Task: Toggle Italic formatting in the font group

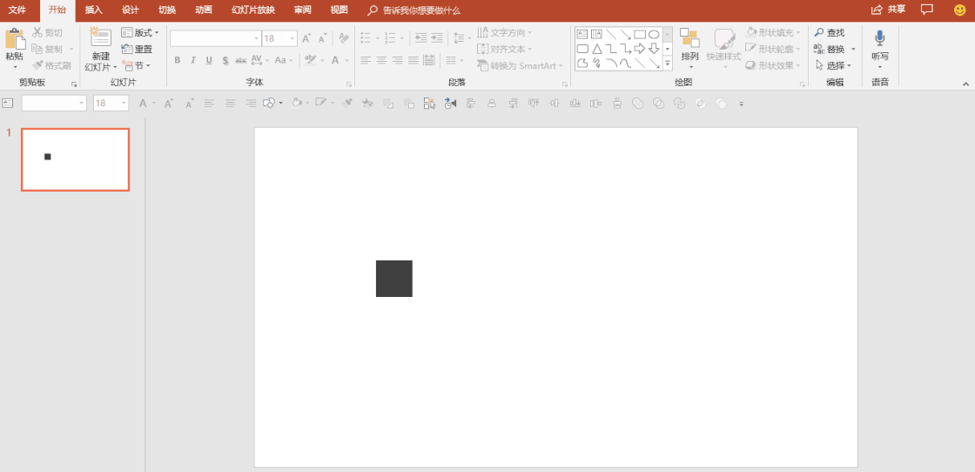Action: pos(193,60)
